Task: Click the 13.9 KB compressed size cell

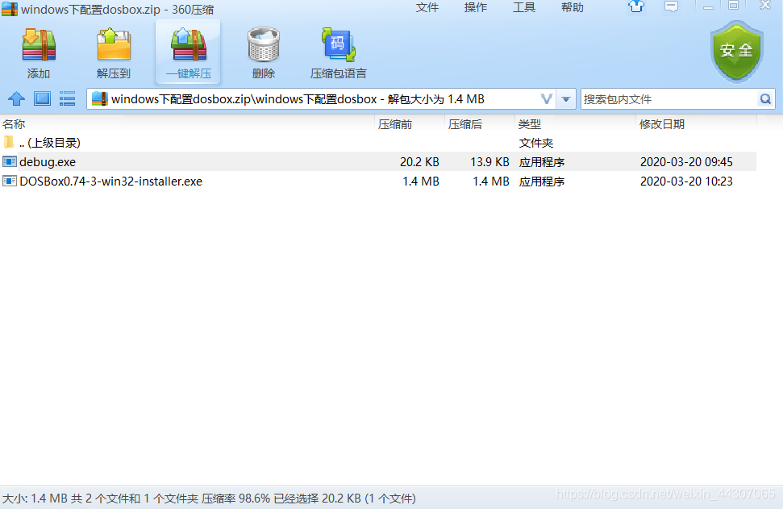Action: [489, 162]
